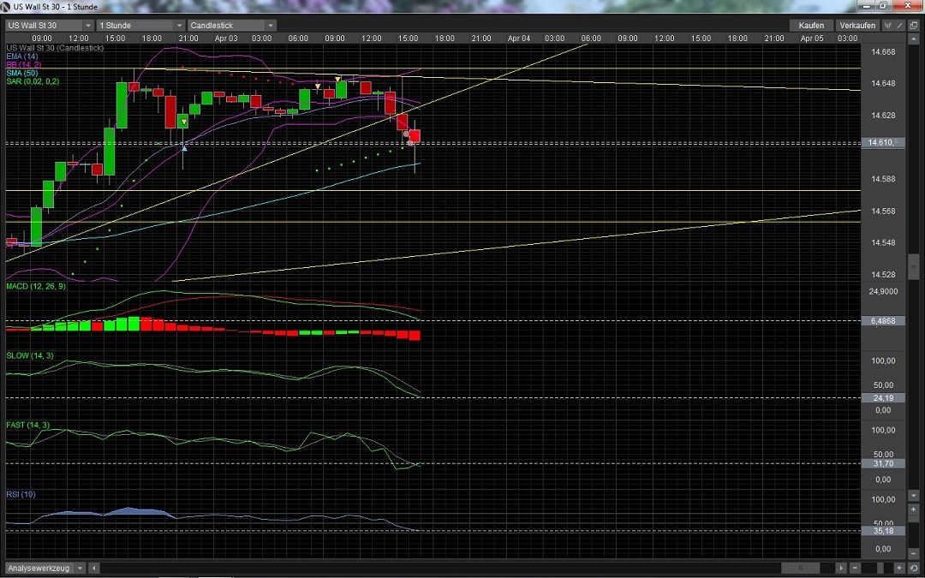Viewport: 925px width, 578px height.
Task: Open the 1 Stunde timeframe dropdown
Action: click(x=140, y=26)
